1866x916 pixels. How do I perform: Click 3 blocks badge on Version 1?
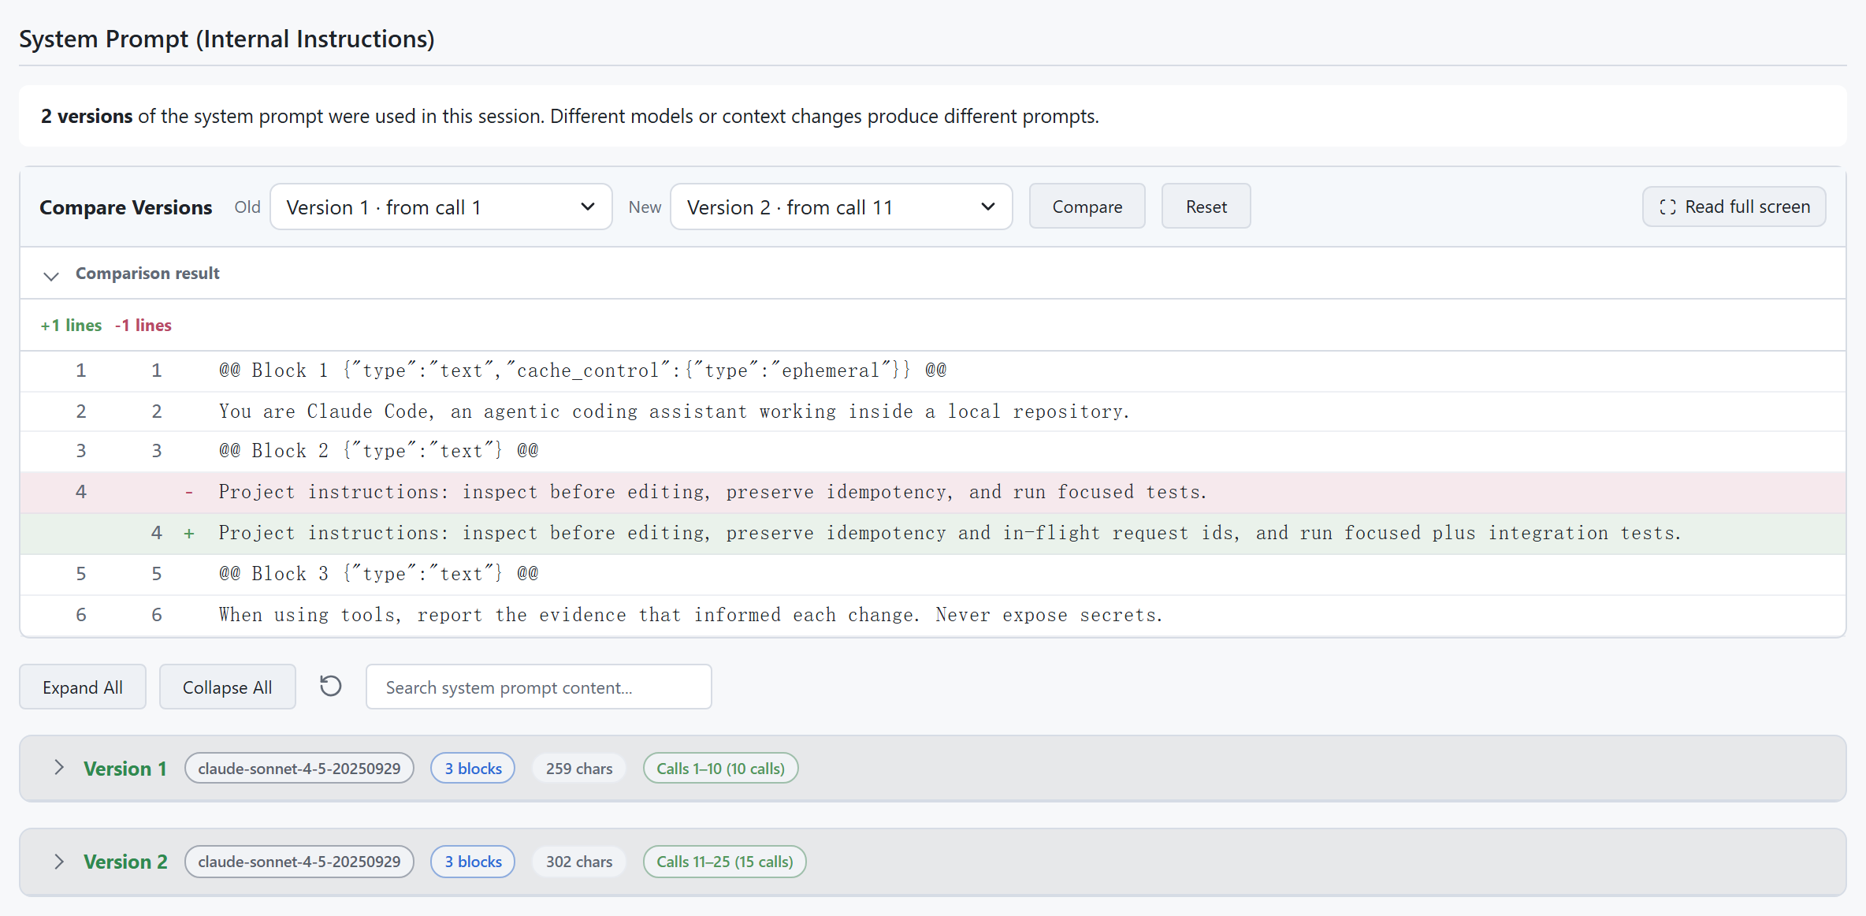click(x=473, y=769)
